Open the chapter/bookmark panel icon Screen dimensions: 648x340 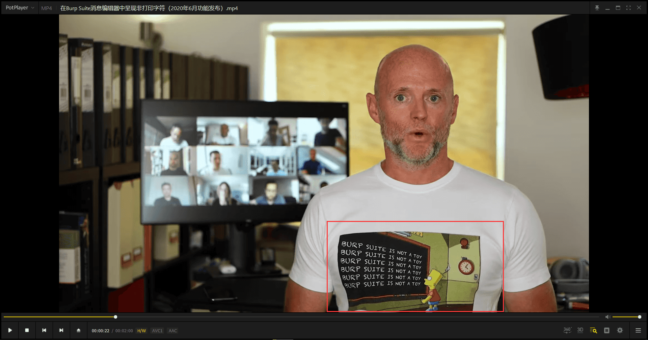click(x=607, y=330)
